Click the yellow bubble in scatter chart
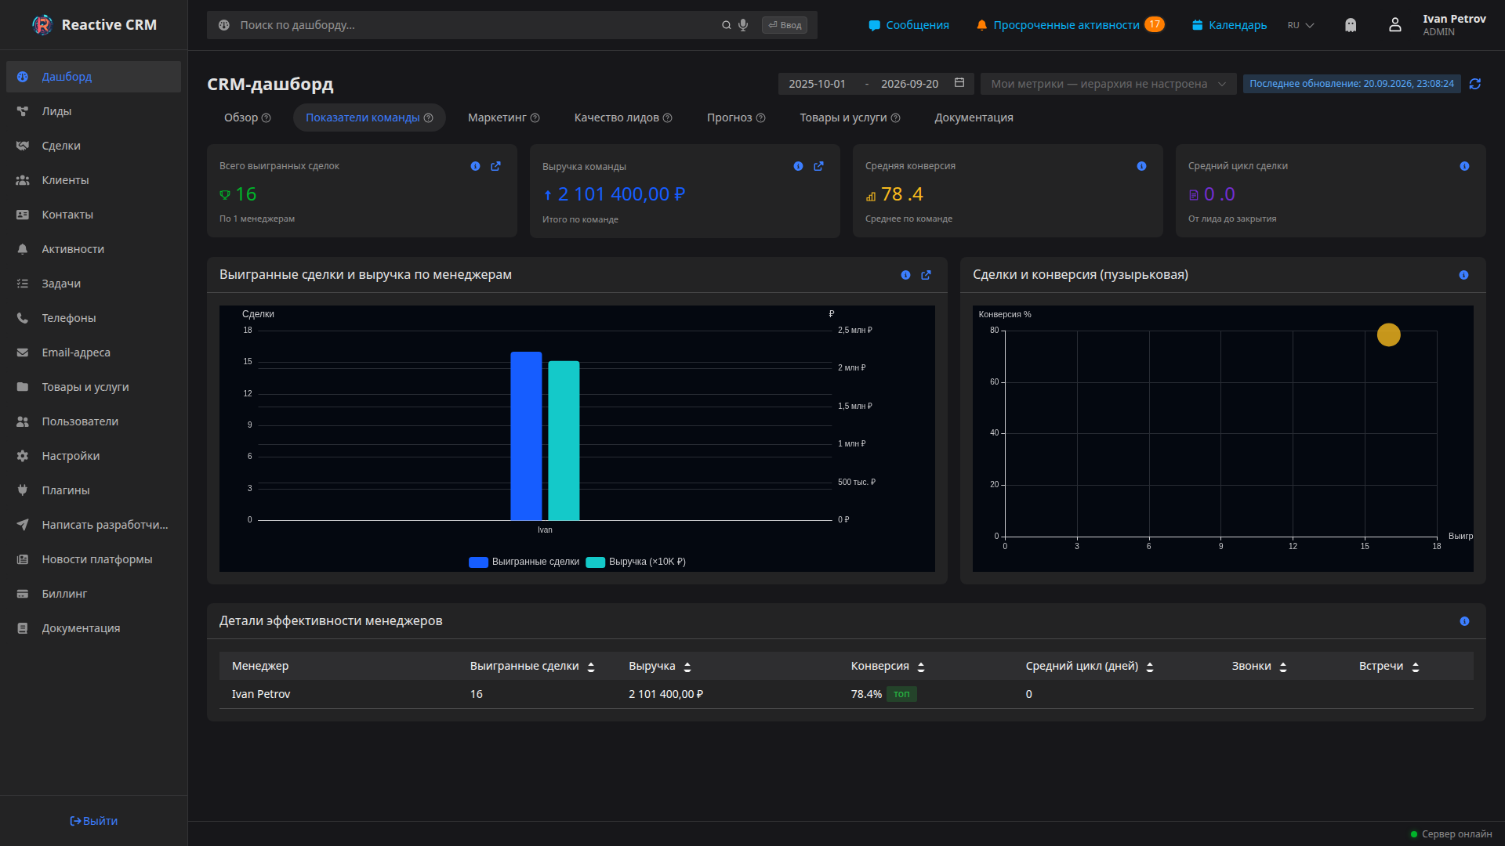Image resolution: width=1505 pixels, height=846 pixels. pyautogui.click(x=1388, y=335)
